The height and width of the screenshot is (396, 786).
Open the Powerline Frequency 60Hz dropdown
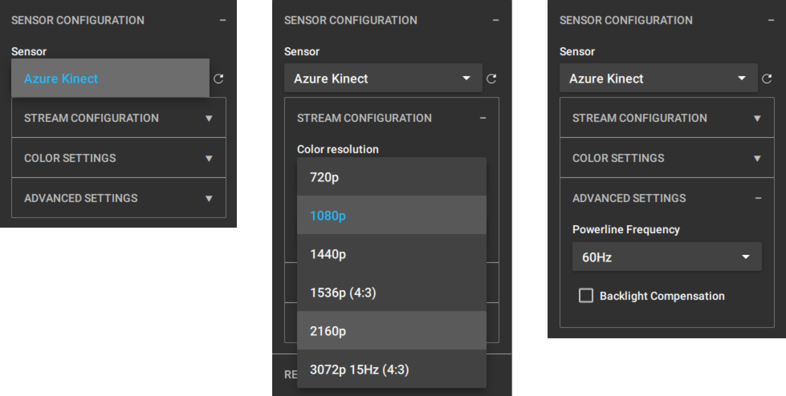666,257
